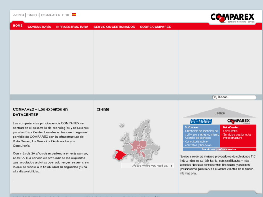
Task: Click heading 'COMPAREX – Los expertos en DATACENTER'
Action: pos(40,112)
